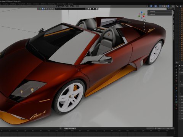
Task: Open the Particles properties tab icon
Action: tap(177, 94)
